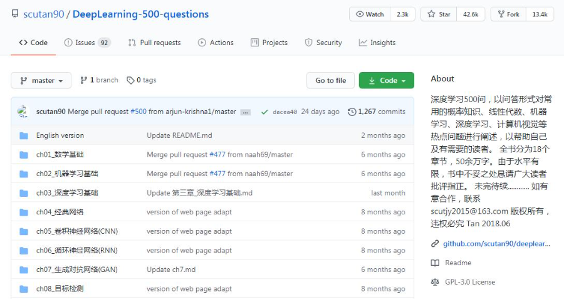The height and width of the screenshot is (299, 564).
Task: Click the folder icon for ch02_机器学习基础
Action: point(24,174)
